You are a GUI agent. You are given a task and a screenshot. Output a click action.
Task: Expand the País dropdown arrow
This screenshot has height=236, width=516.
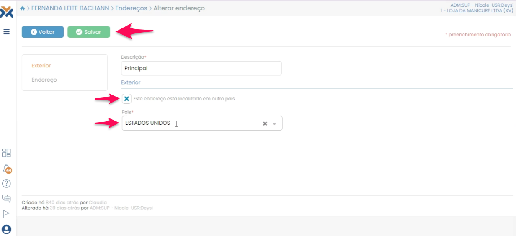click(275, 123)
